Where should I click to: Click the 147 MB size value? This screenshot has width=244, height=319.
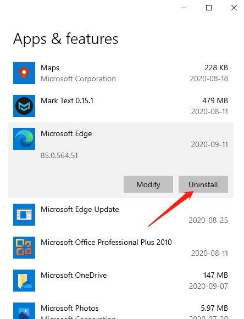click(x=215, y=275)
